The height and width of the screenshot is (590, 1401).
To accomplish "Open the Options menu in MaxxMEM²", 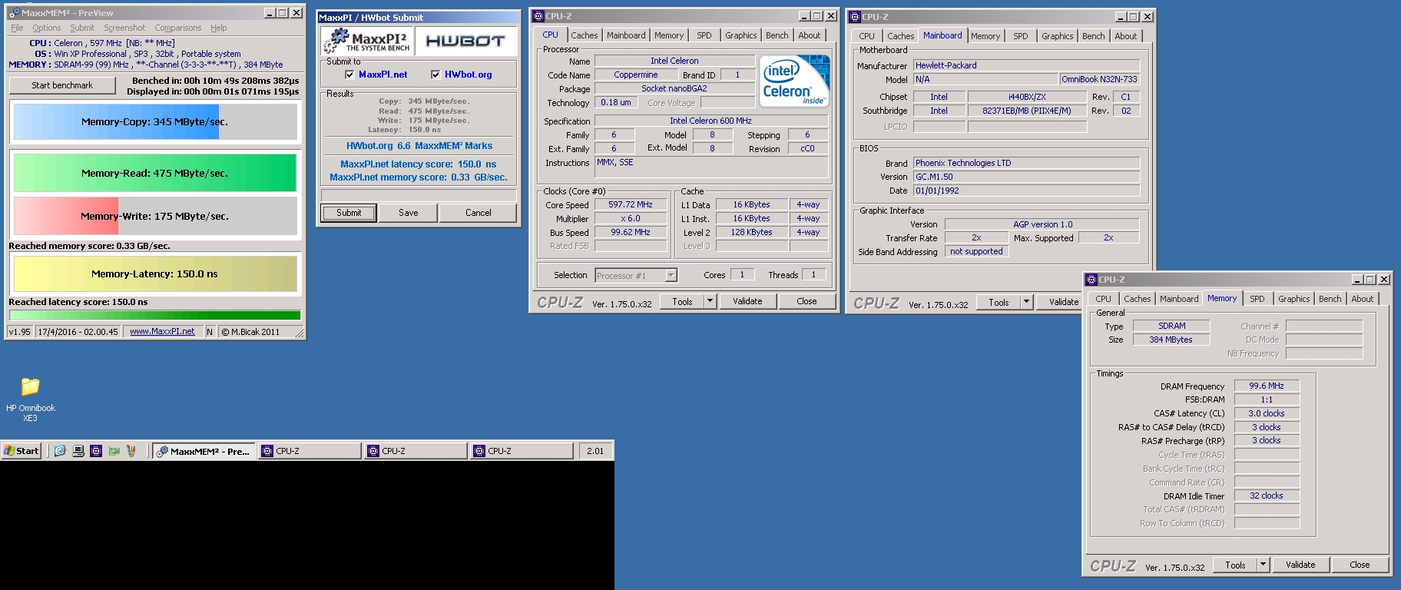I will tap(46, 28).
